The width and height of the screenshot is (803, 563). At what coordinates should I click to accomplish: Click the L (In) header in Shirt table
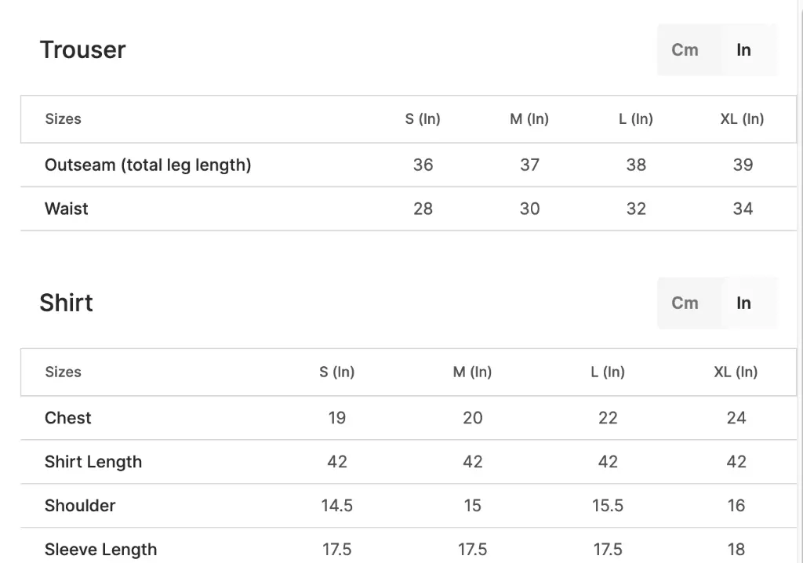(608, 372)
